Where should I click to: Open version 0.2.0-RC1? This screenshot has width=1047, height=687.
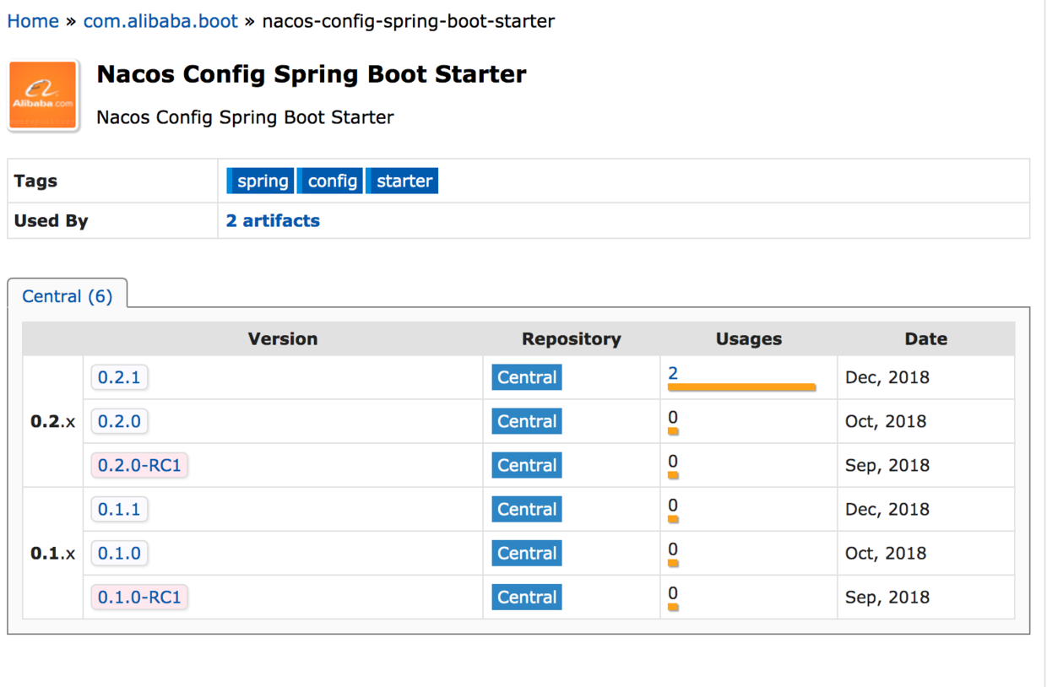pyautogui.click(x=139, y=466)
